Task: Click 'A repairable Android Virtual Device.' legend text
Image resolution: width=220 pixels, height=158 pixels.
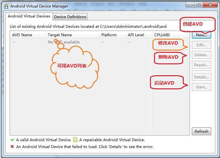Action: coord(112,140)
